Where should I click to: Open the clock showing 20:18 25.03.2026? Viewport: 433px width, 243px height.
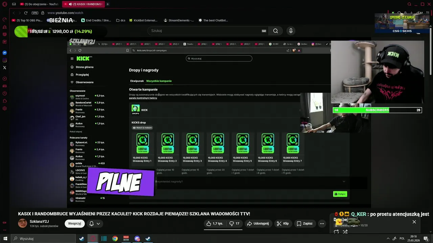pos(413,239)
